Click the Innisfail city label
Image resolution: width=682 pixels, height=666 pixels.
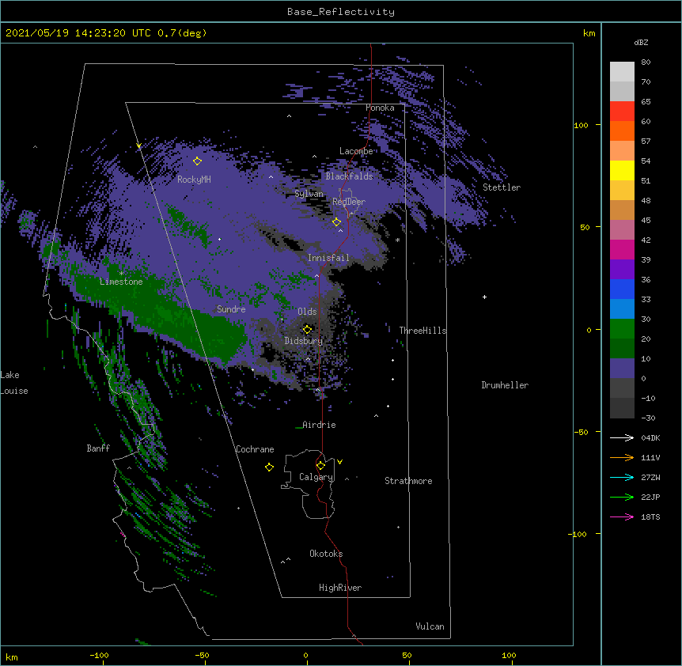[x=328, y=258]
